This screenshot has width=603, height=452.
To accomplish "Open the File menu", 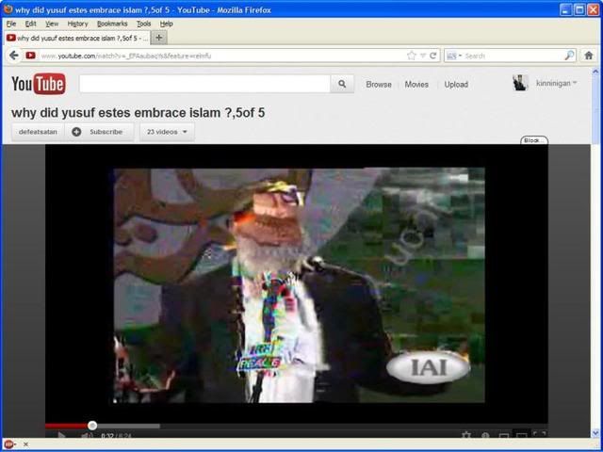I will 11,24.
